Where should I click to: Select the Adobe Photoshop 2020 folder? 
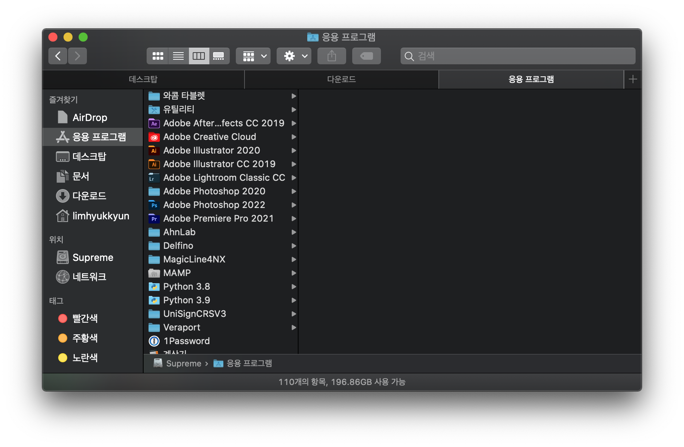221,191
